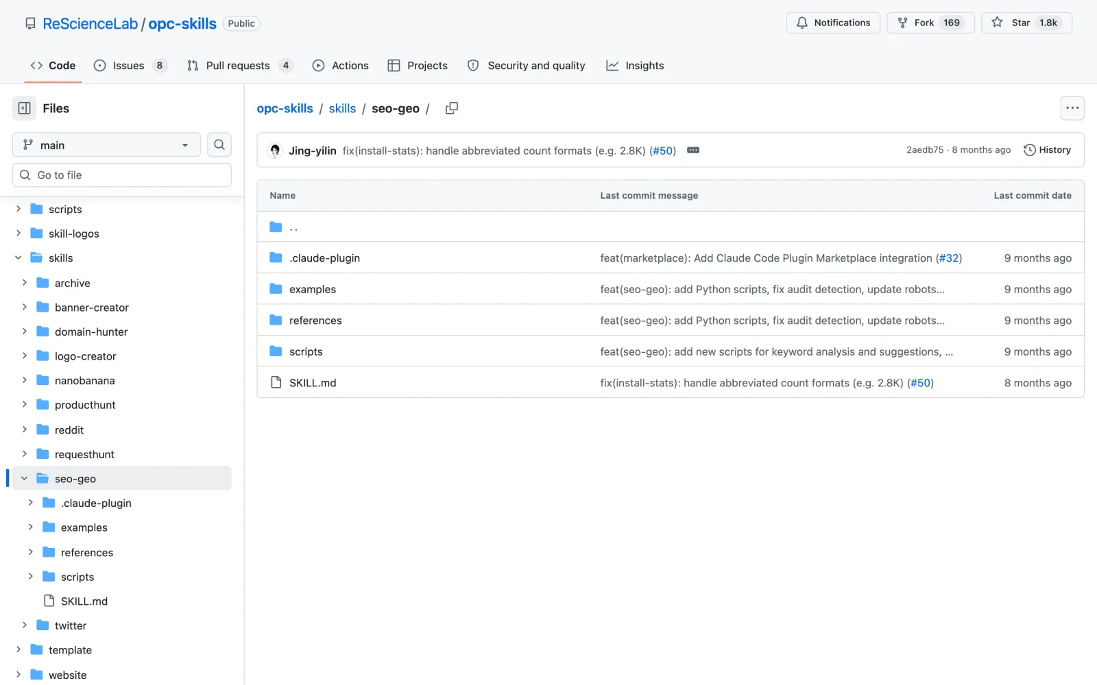Select nanobanana folder in file tree
Image resolution: width=1097 pixels, height=685 pixels.
coord(85,381)
